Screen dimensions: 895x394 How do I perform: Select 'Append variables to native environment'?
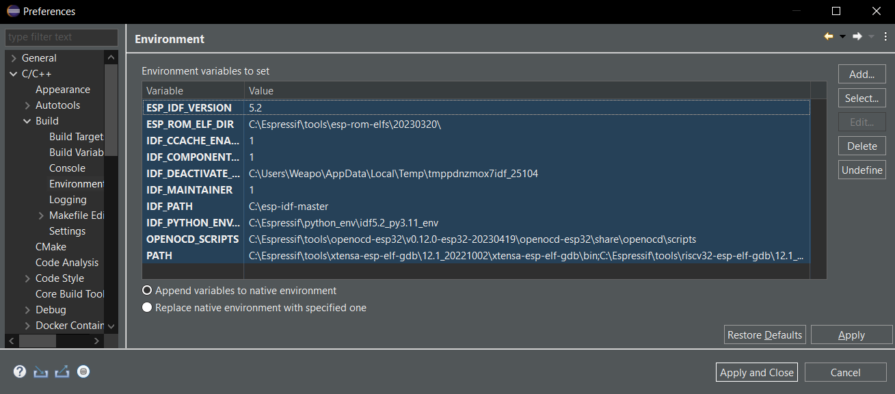tap(147, 290)
